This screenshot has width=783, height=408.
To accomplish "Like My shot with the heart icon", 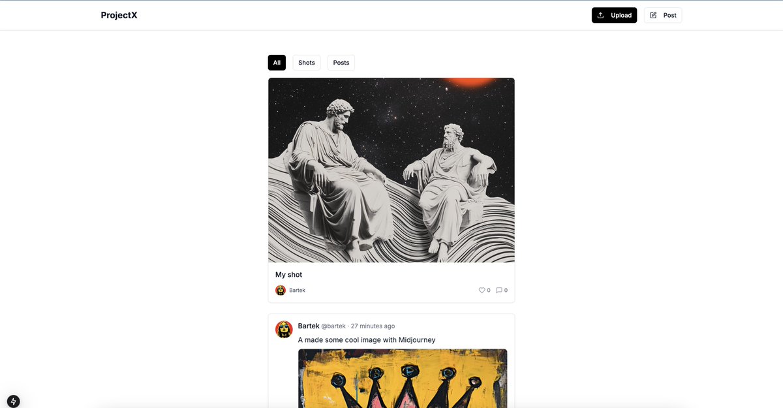I will coord(482,290).
